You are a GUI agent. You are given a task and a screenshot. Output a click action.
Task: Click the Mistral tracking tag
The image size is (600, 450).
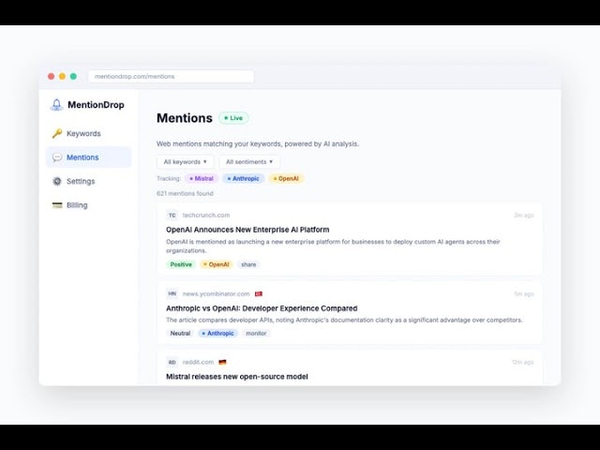point(202,179)
